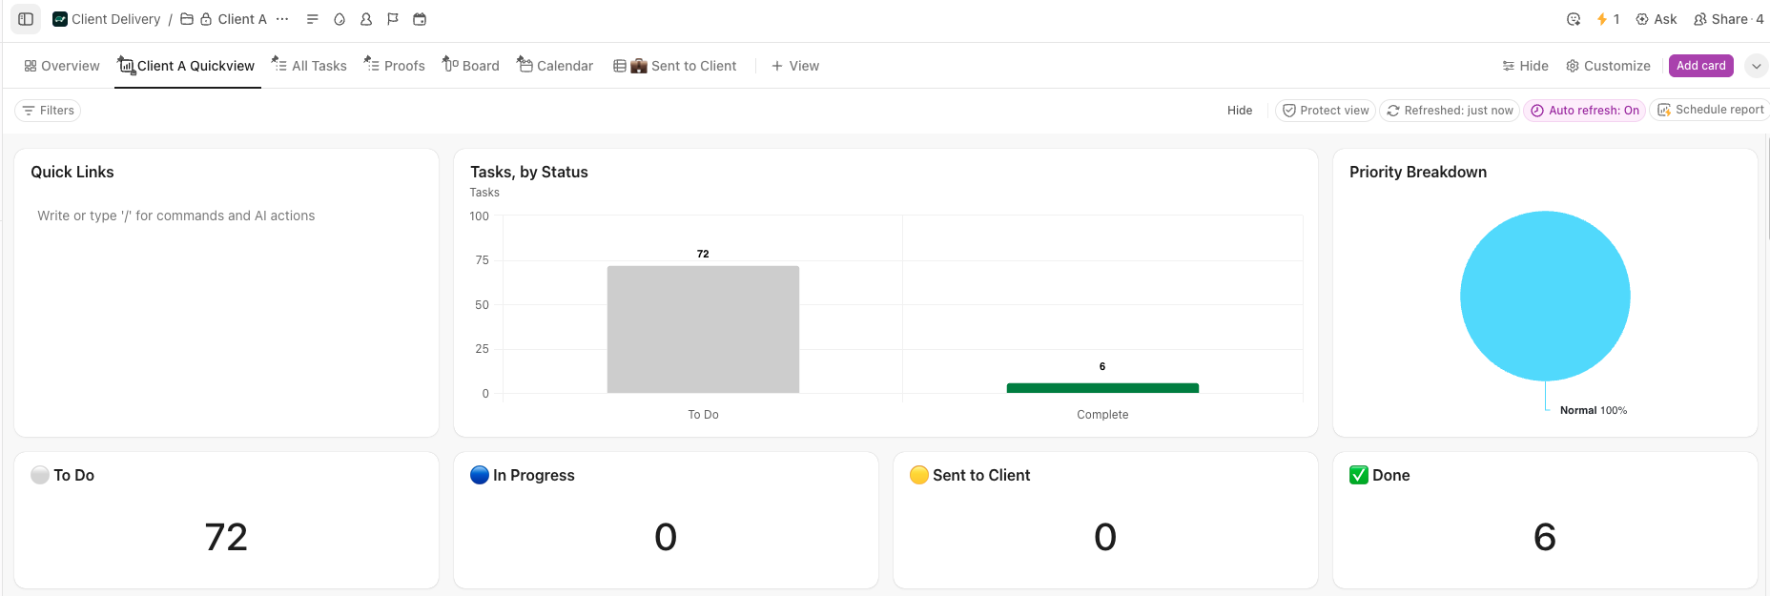Toggle the sidebar panel icon
This screenshot has height=596, width=1770.
tap(26, 19)
